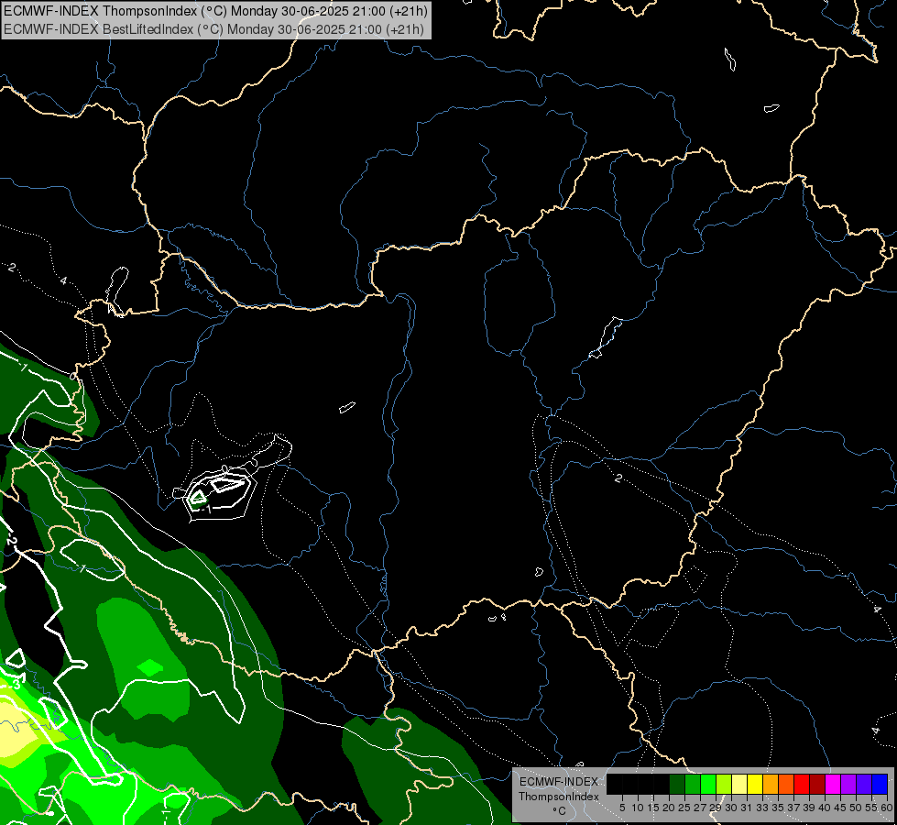Click the dark red 39–40 legend swatch

click(x=817, y=784)
